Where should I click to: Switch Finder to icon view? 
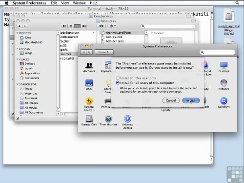[x=64, y=26]
